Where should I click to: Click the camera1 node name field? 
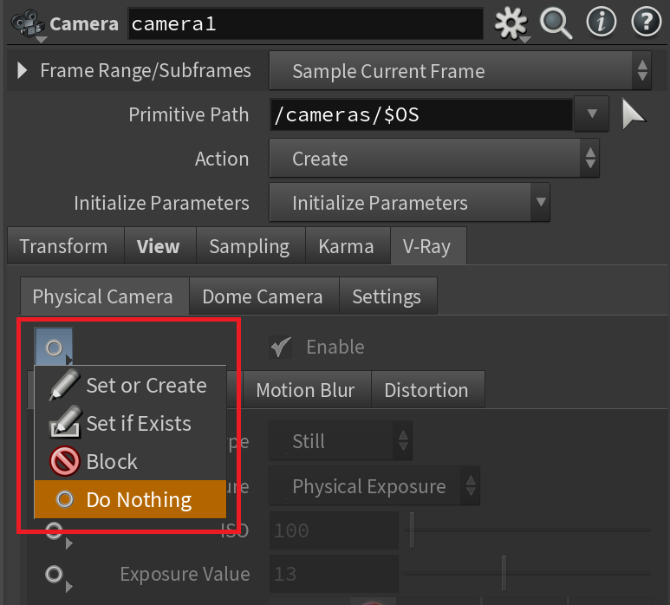click(305, 24)
